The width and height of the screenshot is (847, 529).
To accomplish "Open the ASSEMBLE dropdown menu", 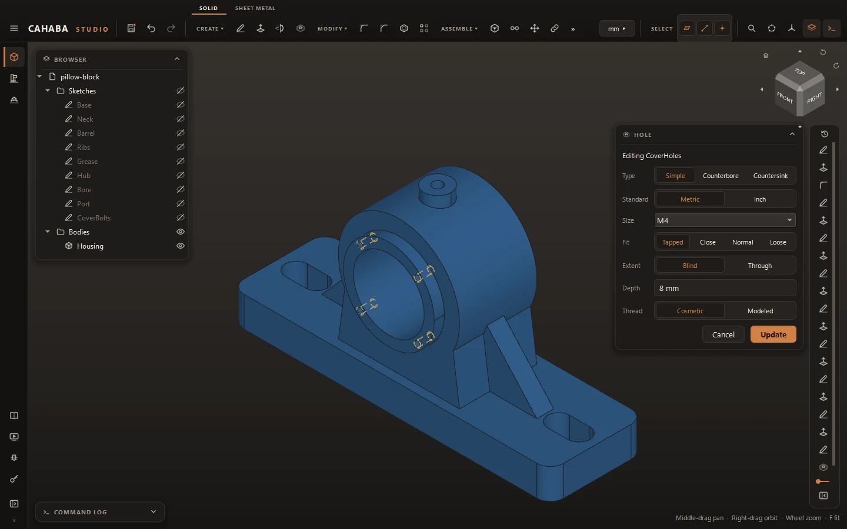I will click(x=459, y=29).
